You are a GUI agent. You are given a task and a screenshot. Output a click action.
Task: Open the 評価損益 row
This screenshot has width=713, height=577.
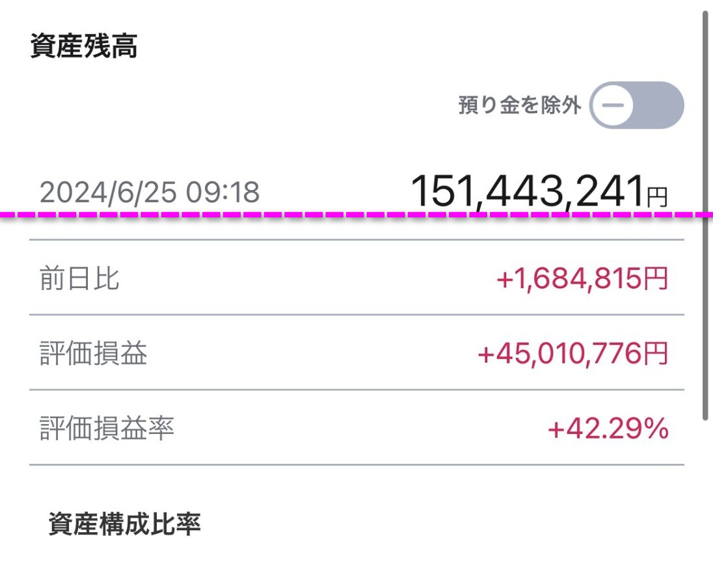[x=357, y=353]
